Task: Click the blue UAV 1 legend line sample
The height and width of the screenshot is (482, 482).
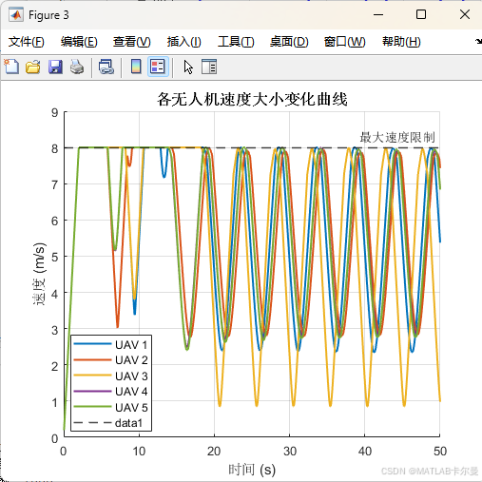Action: 92,344
